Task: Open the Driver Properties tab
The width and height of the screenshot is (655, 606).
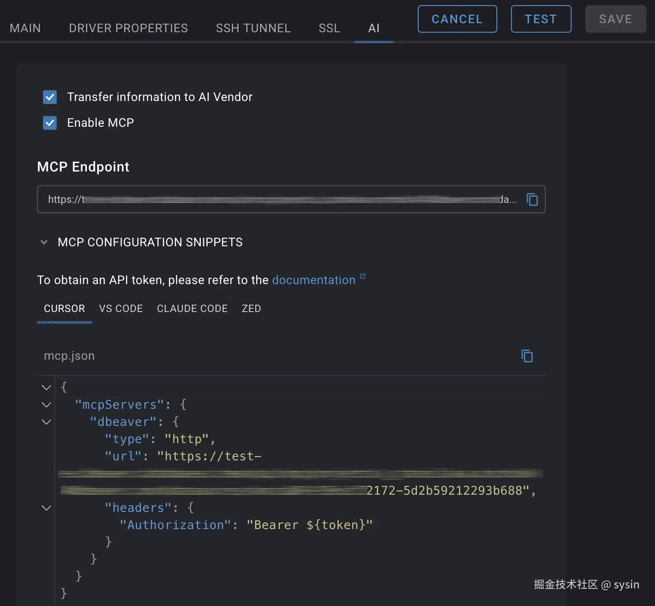Action: 129,28
